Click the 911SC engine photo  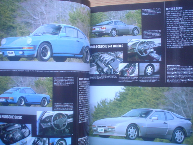(x=15, y=134)
